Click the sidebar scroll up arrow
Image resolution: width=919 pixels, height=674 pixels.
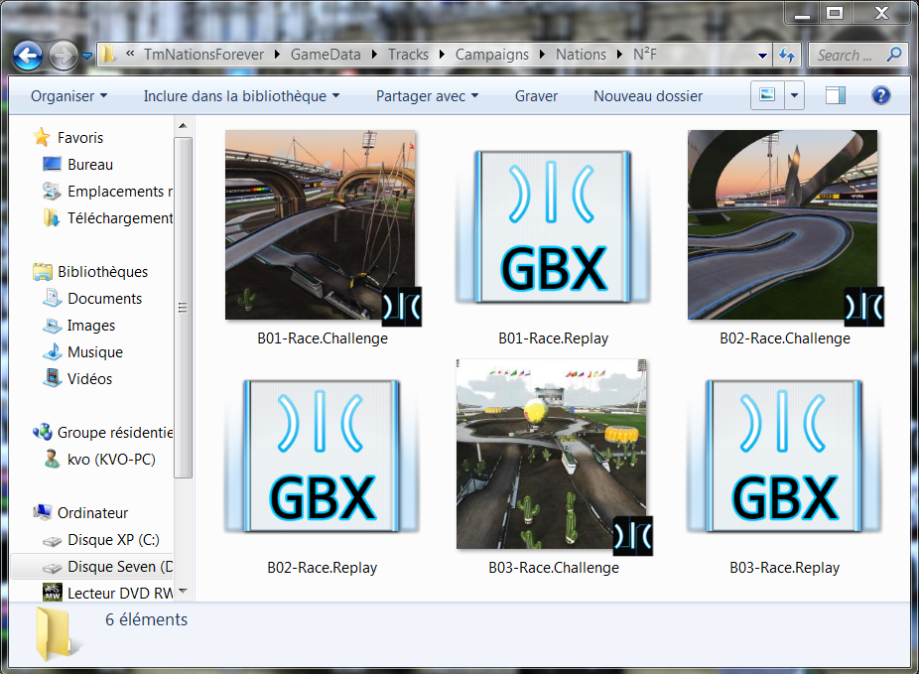pyautogui.click(x=183, y=126)
